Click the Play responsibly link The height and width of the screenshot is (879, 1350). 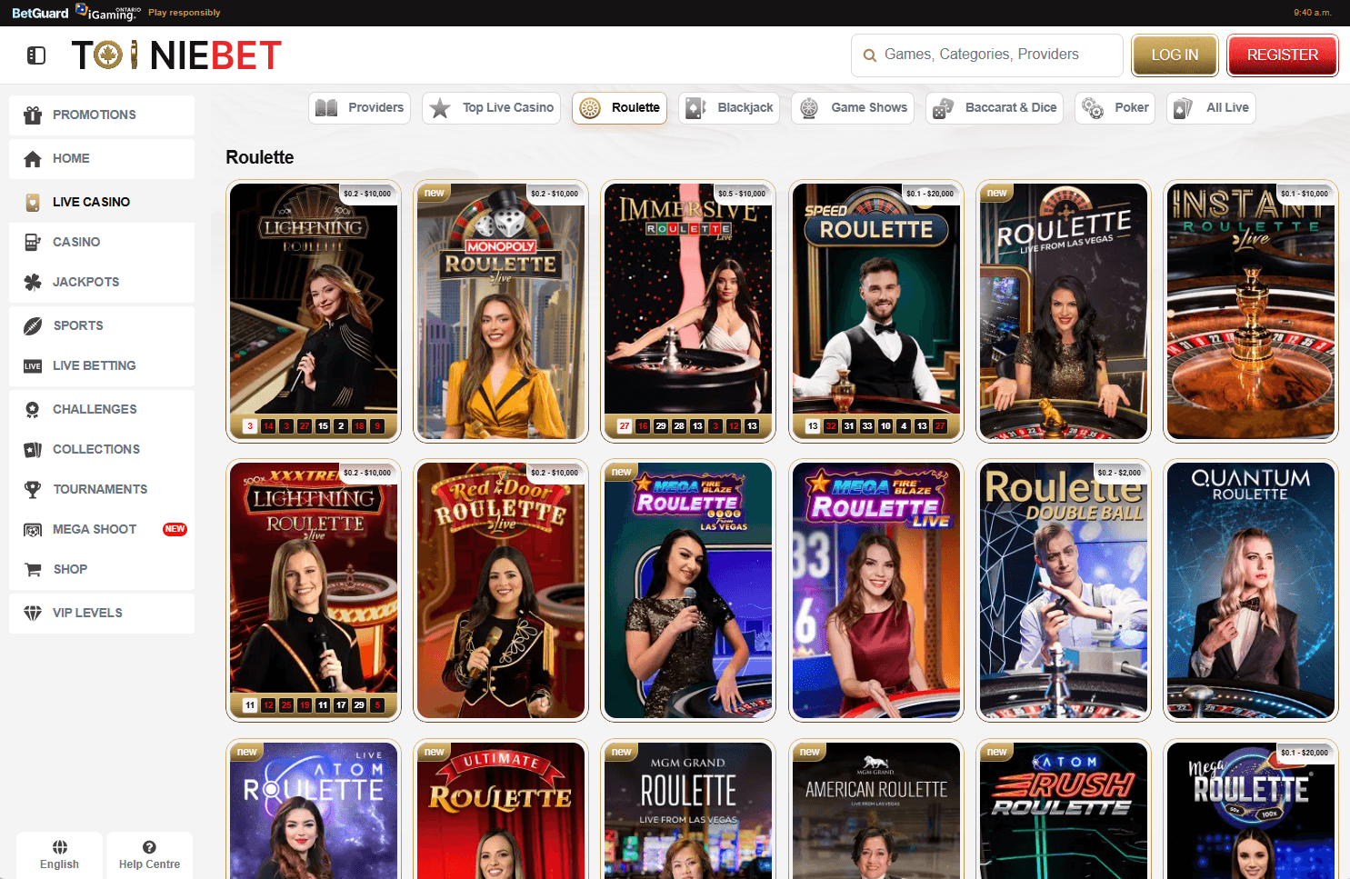185,13
